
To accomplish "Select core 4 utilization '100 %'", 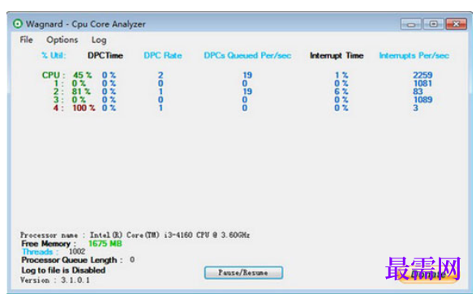I will (x=84, y=108).
